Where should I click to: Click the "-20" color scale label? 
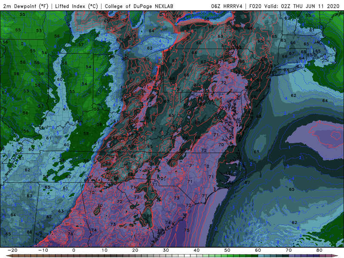[x=12, y=250]
